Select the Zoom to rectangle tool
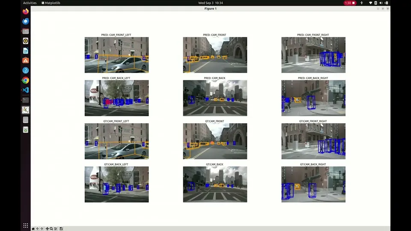Screen dimensions: 411x231 [51, 228]
